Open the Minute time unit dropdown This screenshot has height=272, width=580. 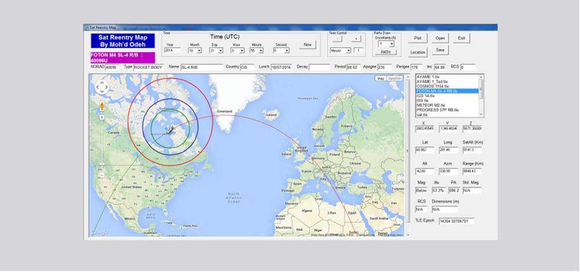point(348,50)
